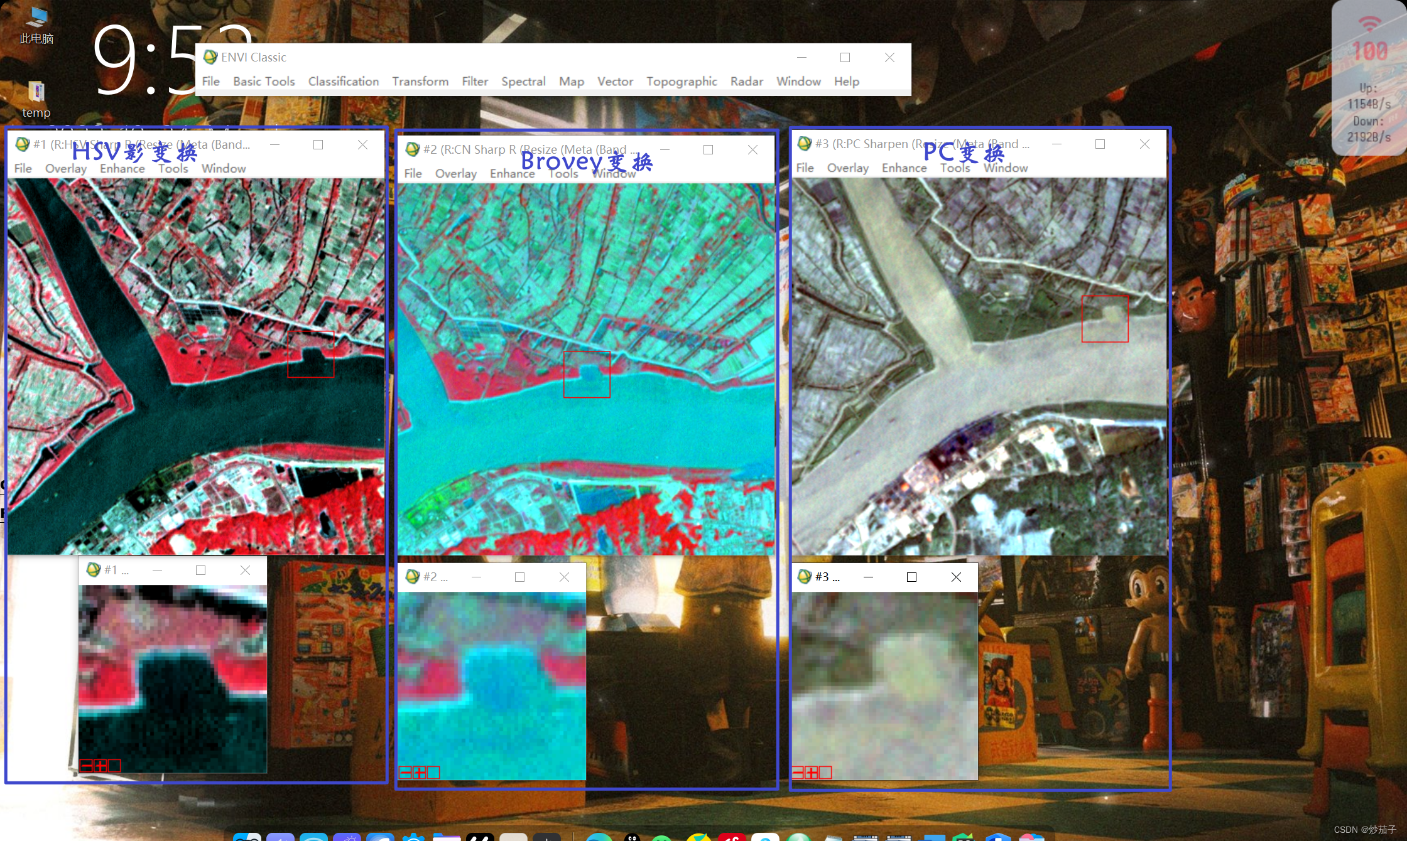The height and width of the screenshot is (841, 1407).
Task: Open Classification menu in ENVI Classic
Action: pos(343,82)
